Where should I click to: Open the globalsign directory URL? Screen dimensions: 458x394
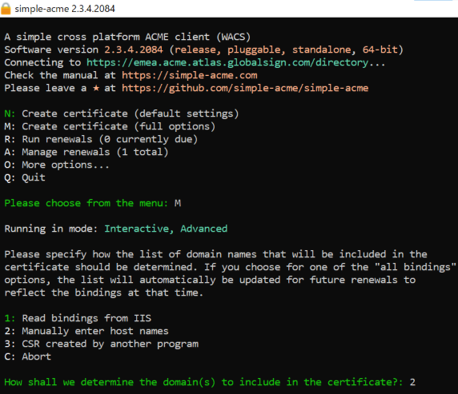(227, 62)
